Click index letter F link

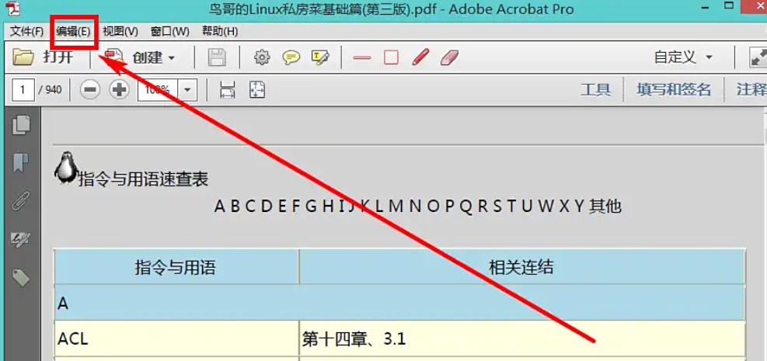296,207
